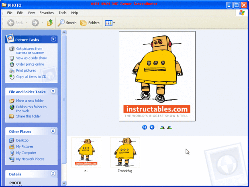Screen dimensions: 249x187
Task: Open the Views dropdown arrow
Action: pos(114,23)
